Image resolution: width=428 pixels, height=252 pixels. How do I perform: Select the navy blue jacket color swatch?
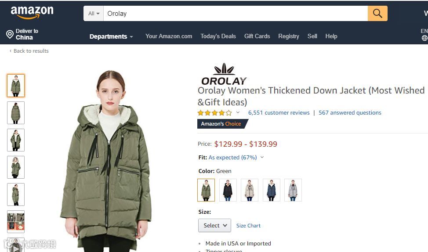pyautogui.click(x=271, y=190)
